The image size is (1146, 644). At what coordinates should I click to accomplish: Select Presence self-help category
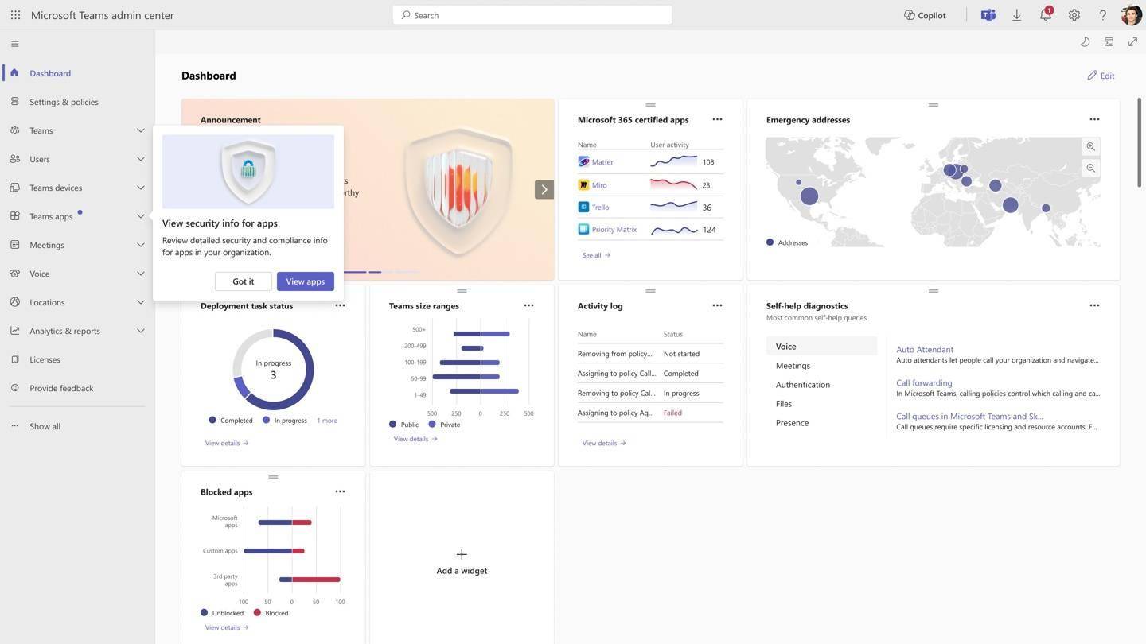pyautogui.click(x=821, y=423)
